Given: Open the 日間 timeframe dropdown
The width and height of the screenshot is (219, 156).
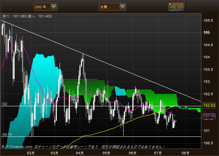Looking at the screenshot, I should click(x=113, y=7).
